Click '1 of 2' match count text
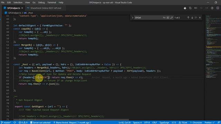Viewport: 221px width, 124px height. pyautogui.click(x=177, y=18)
